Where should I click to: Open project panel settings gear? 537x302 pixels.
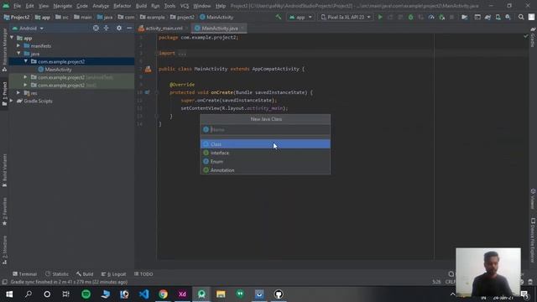(x=119, y=28)
